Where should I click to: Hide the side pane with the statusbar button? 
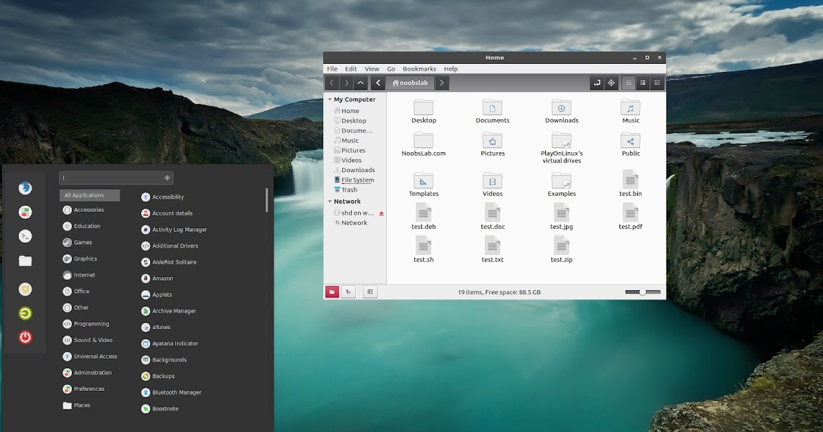369,291
